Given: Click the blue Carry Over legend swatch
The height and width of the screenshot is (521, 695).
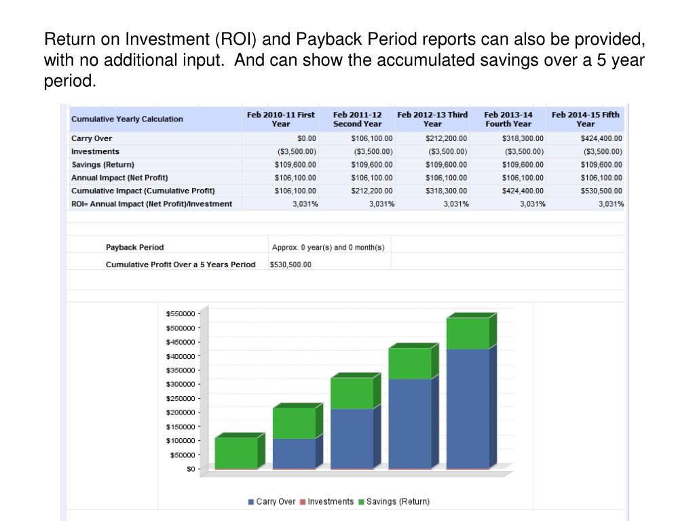Looking at the screenshot, I should click(251, 502).
